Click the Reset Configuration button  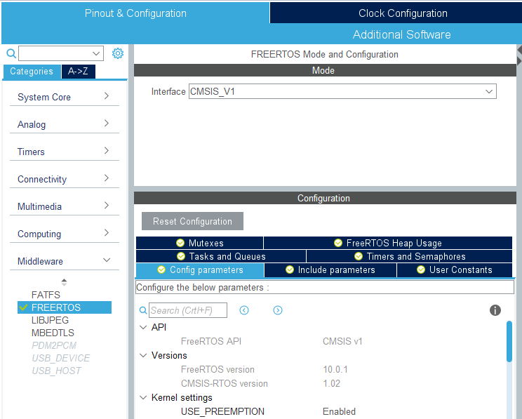pos(192,221)
